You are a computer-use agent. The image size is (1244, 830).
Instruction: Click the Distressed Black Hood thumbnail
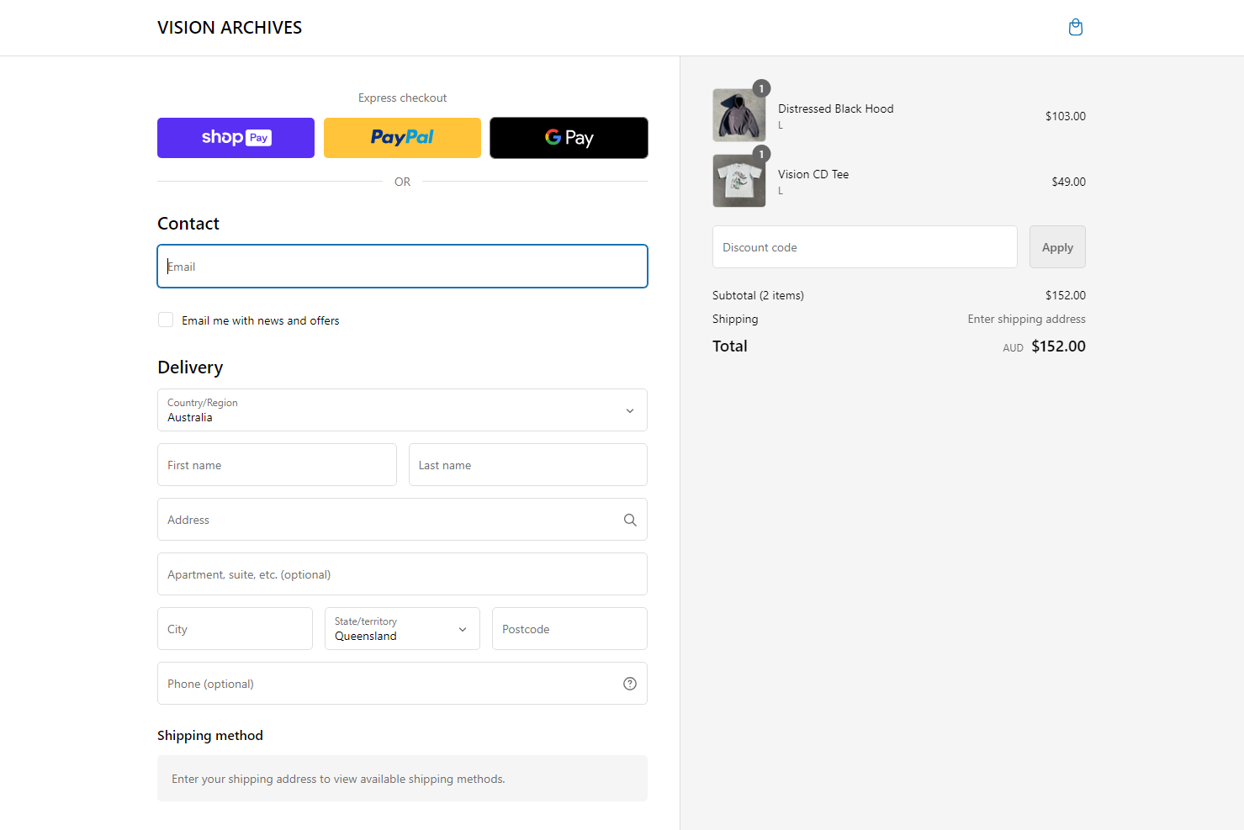(x=739, y=115)
